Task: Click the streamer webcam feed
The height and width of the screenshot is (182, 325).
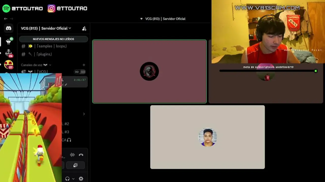Action: pos(268,32)
